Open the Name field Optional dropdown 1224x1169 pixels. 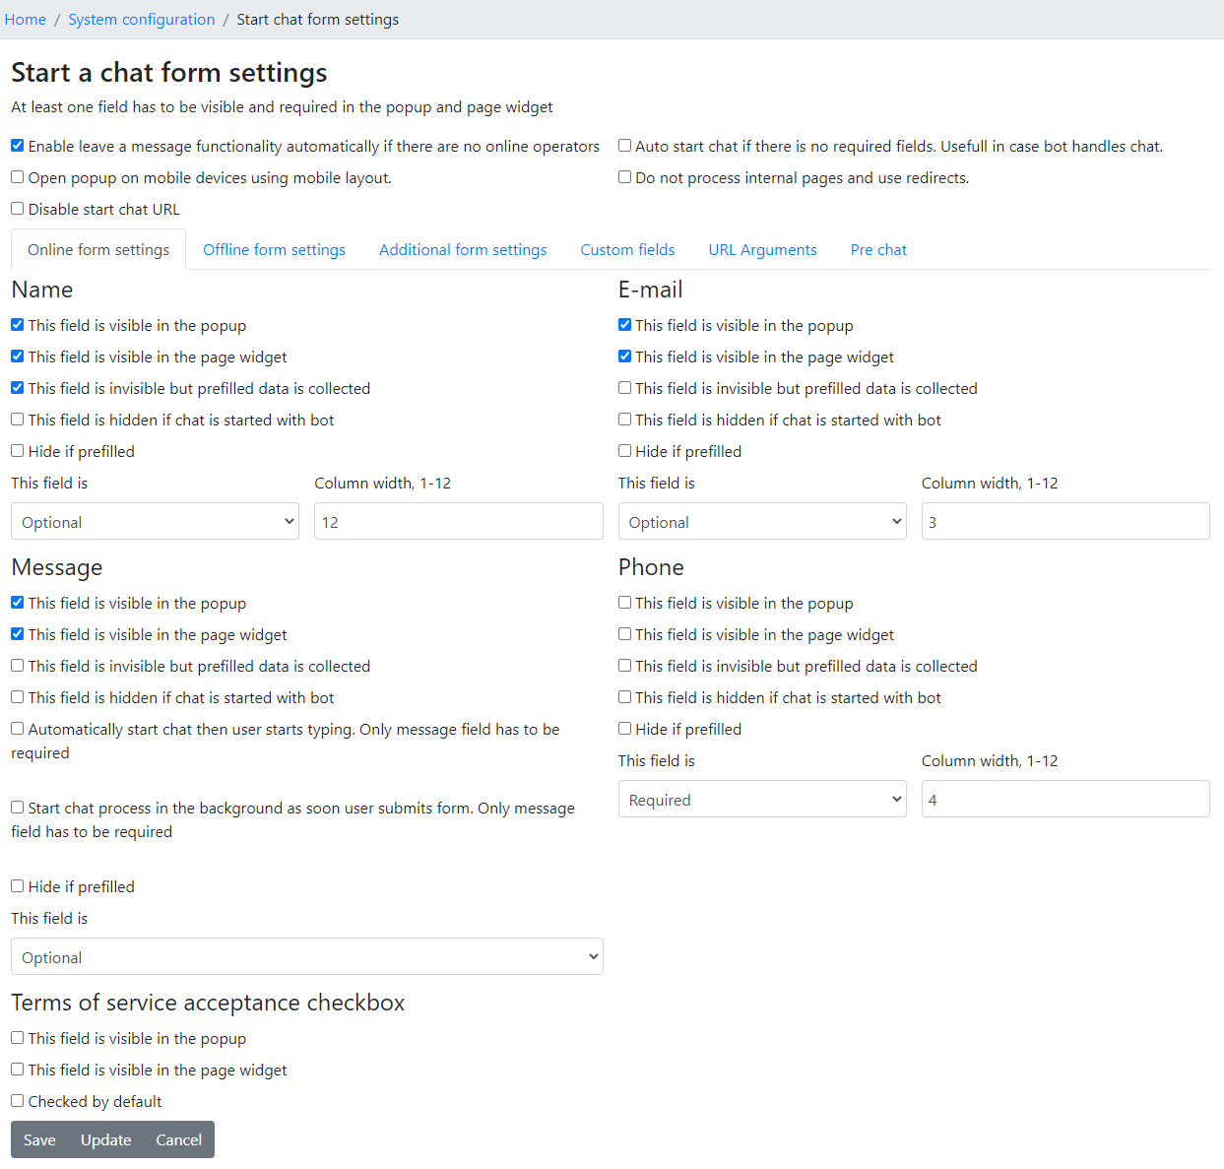tap(155, 522)
